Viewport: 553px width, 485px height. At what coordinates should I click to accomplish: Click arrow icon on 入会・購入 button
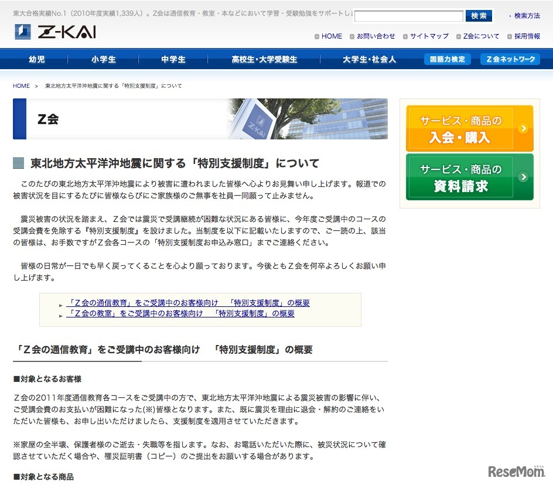coord(524,128)
